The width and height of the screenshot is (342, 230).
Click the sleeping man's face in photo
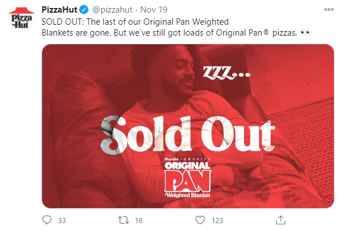point(179,75)
